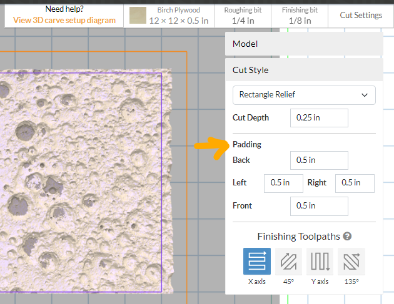Open the Roughing bit 1/4 in settings

tap(242, 15)
